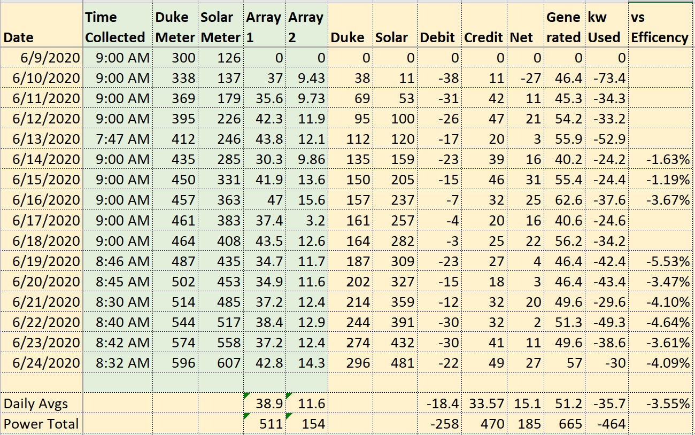The height and width of the screenshot is (435, 695).
Task: Select Power Total Credit value 470
Action: pyautogui.click(x=484, y=423)
